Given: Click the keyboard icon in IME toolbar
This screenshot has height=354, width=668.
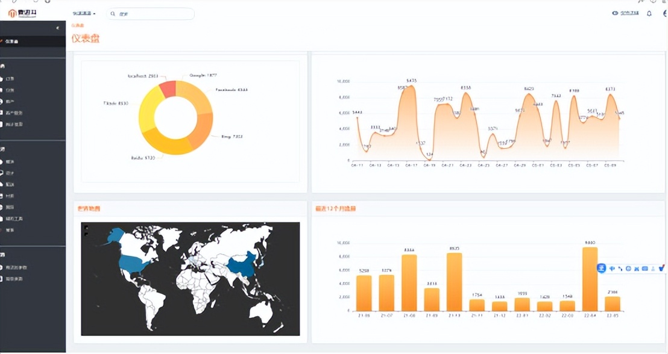Looking at the screenshot, I should (x=645, y=269).
